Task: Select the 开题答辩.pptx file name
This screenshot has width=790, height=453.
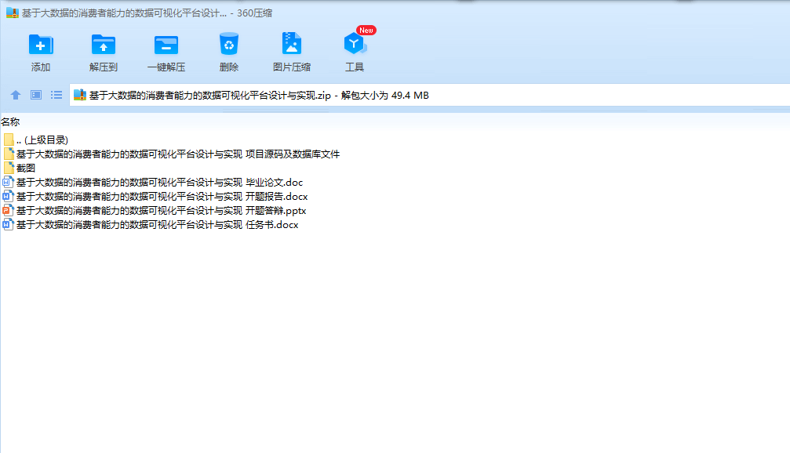Action: (162, 210)
